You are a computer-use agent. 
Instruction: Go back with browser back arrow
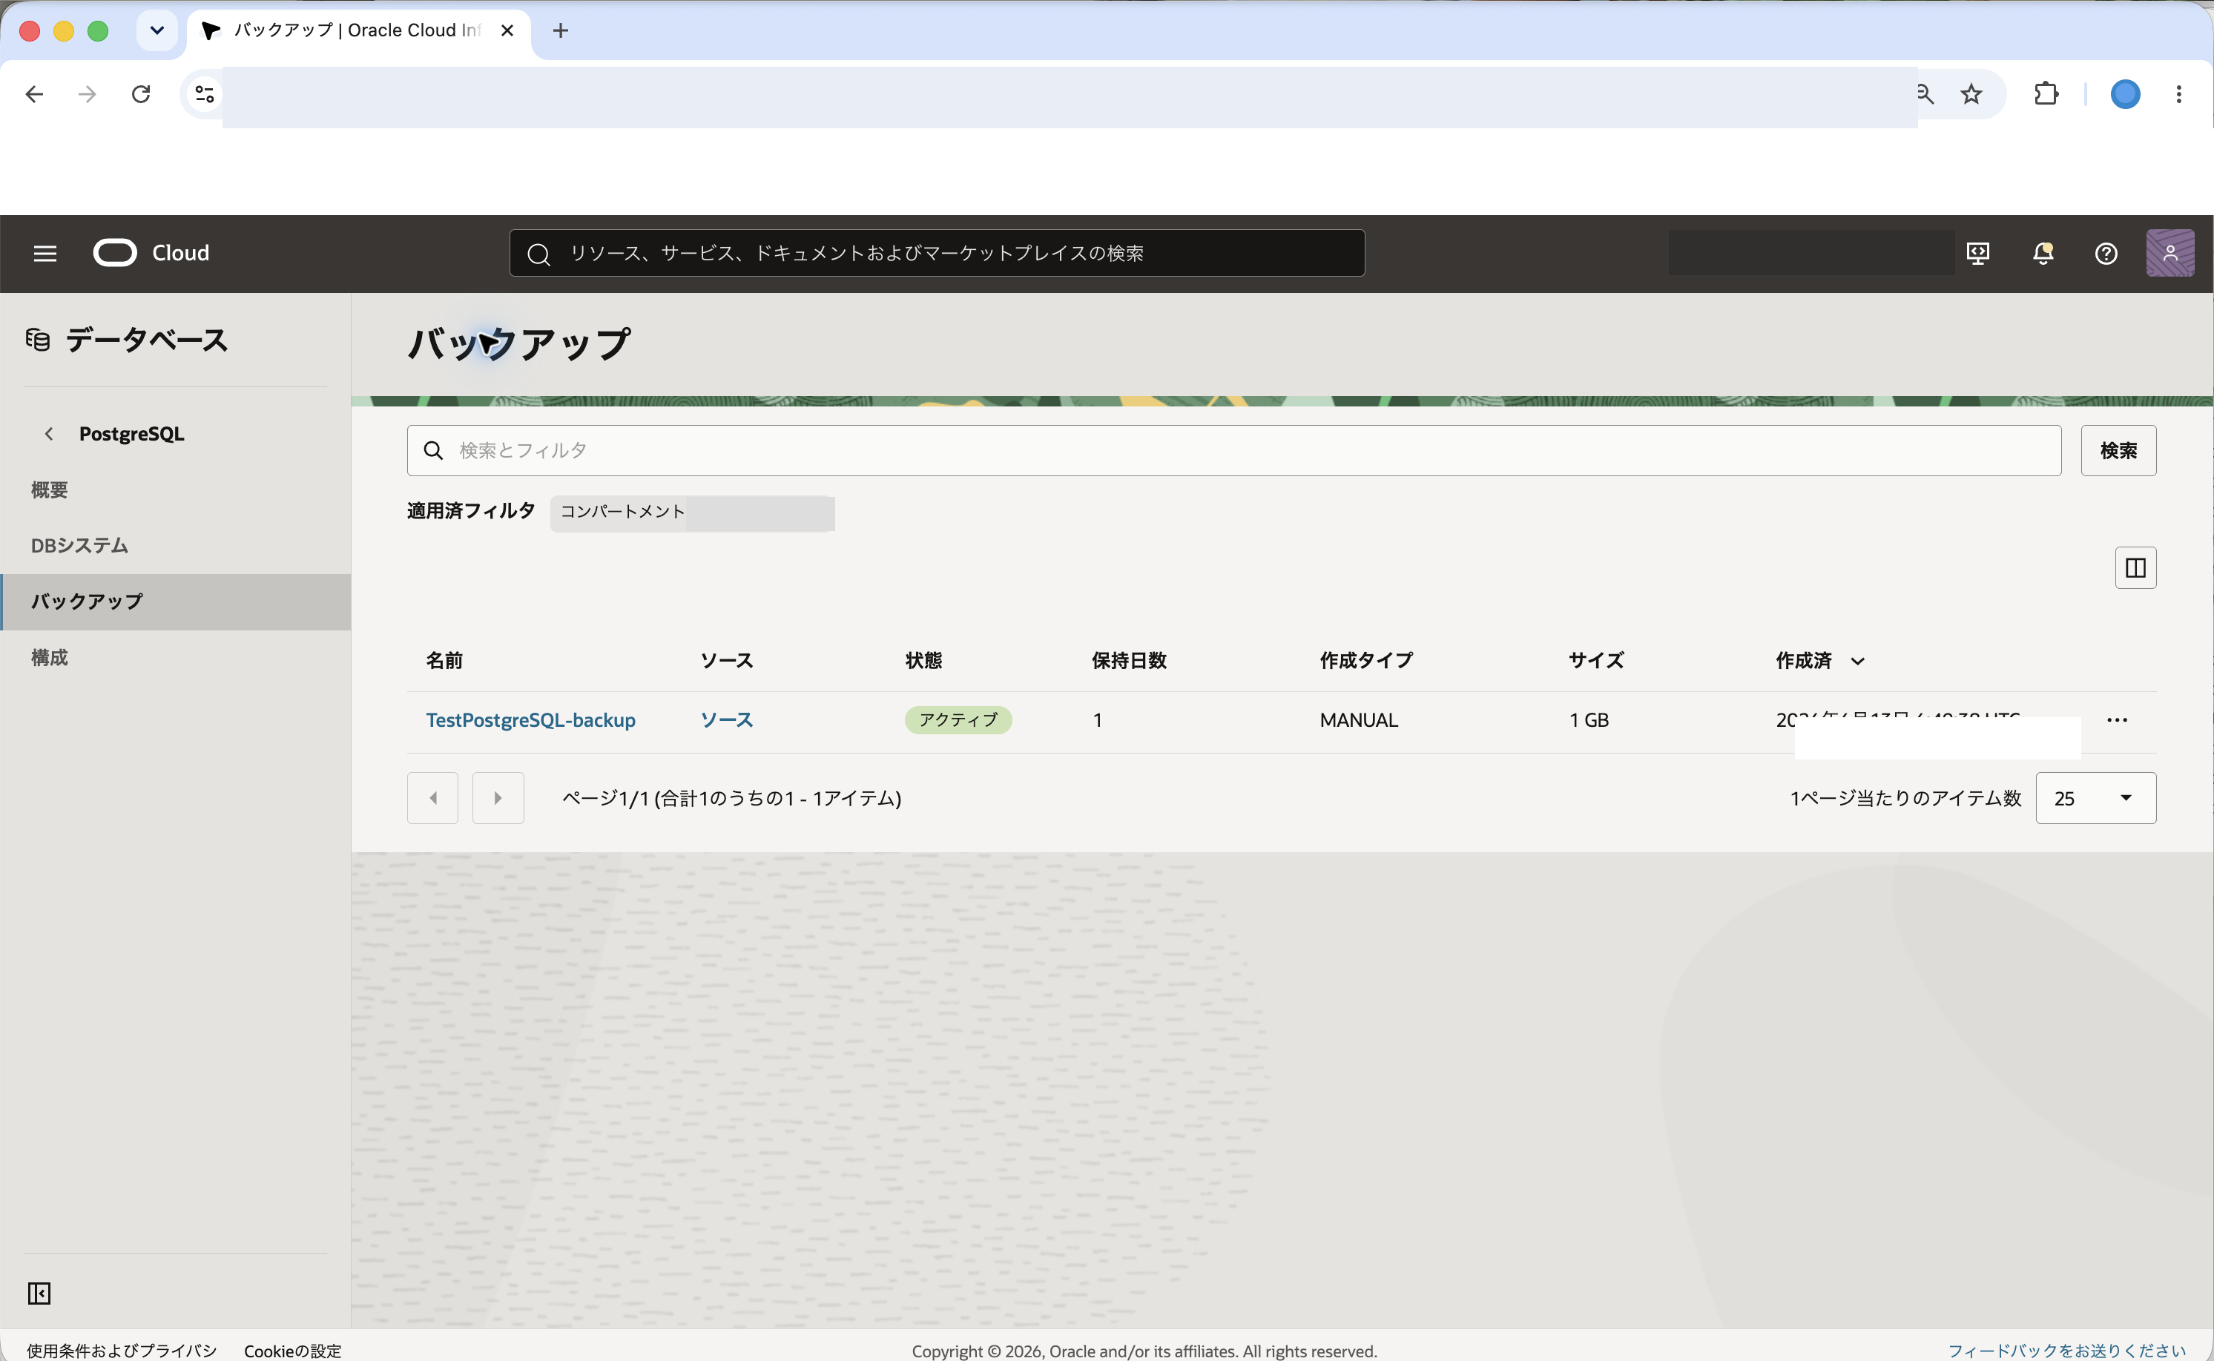click(34, 93)
